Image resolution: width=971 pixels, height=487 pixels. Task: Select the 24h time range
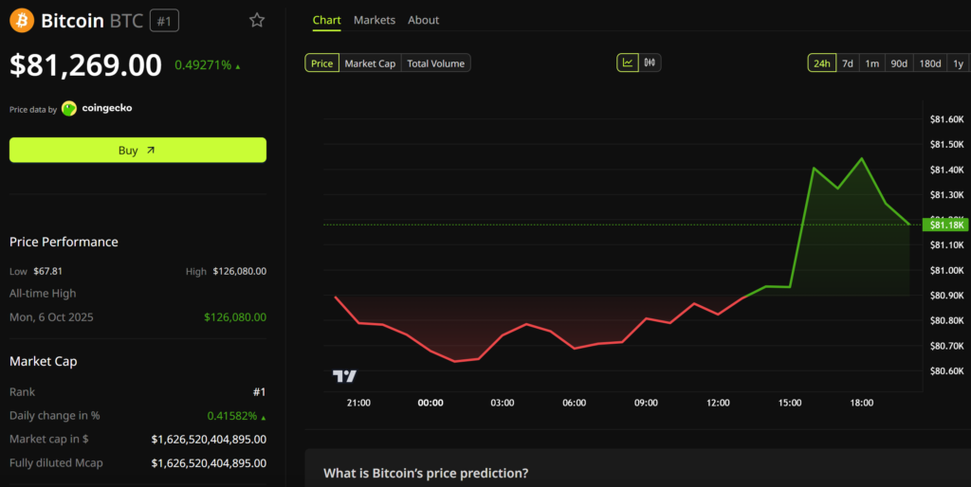click(x=822, y=63)
